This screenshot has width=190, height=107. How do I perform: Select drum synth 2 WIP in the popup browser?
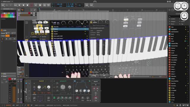(x=70, y=36)
